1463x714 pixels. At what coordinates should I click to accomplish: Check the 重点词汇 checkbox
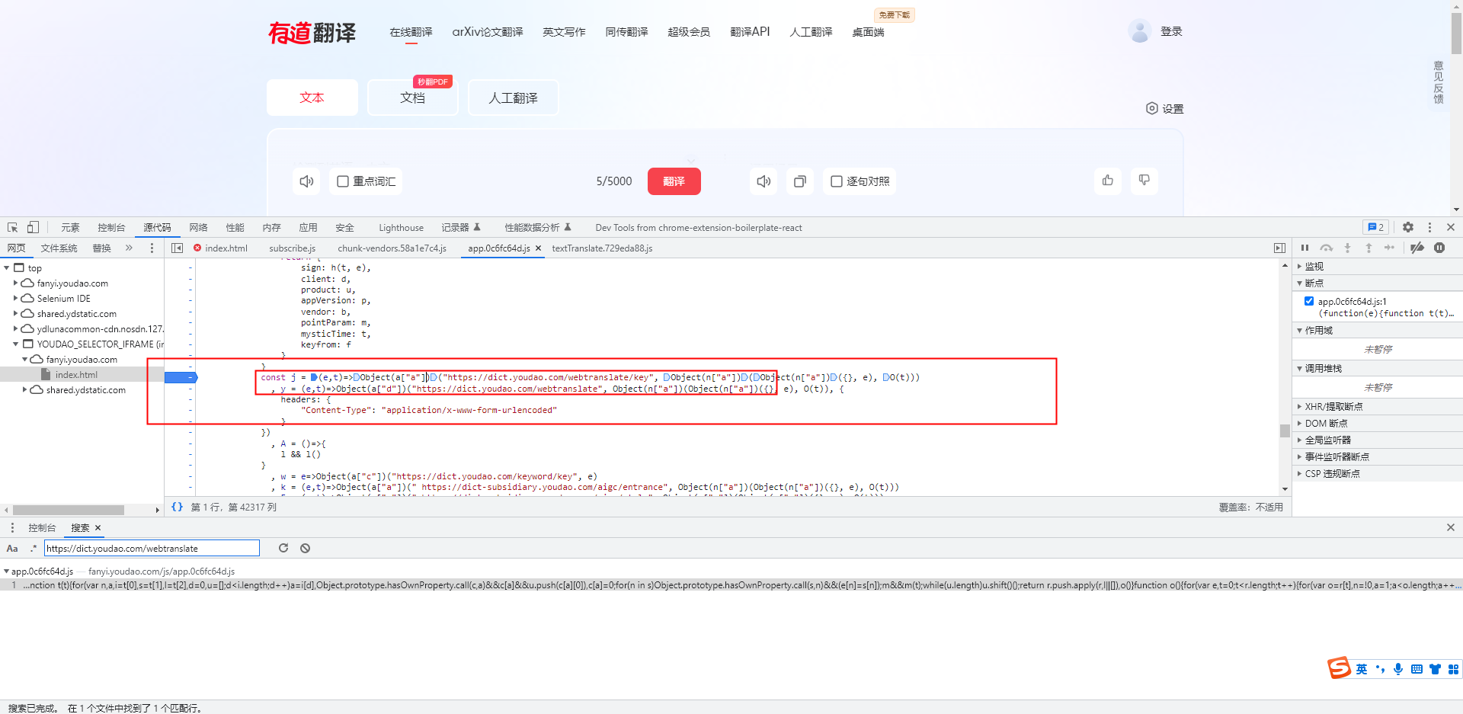coord(343,181)
